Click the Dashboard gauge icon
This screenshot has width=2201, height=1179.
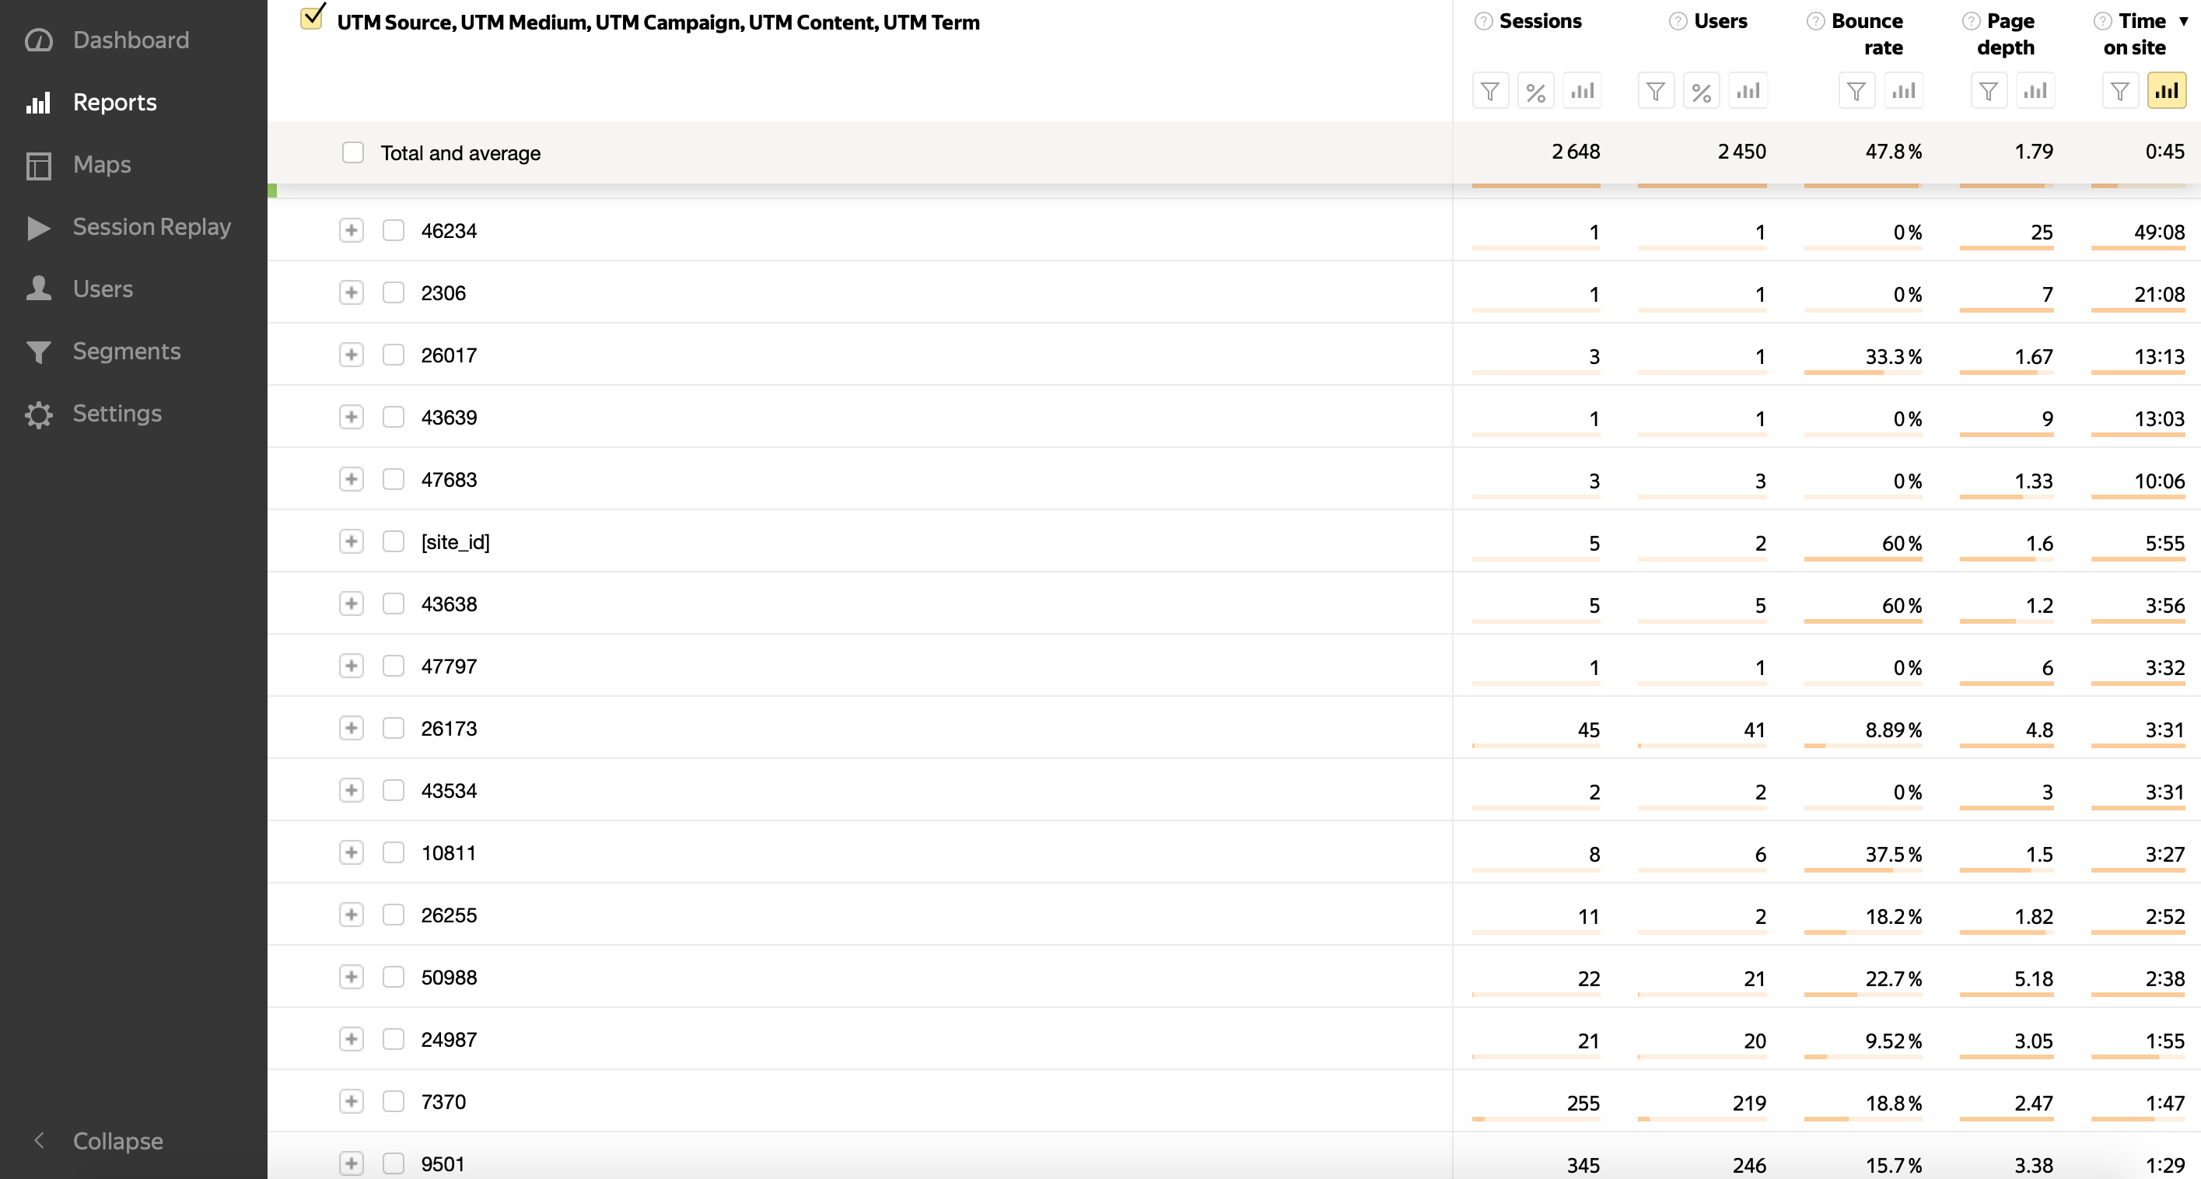pos(38,40)
